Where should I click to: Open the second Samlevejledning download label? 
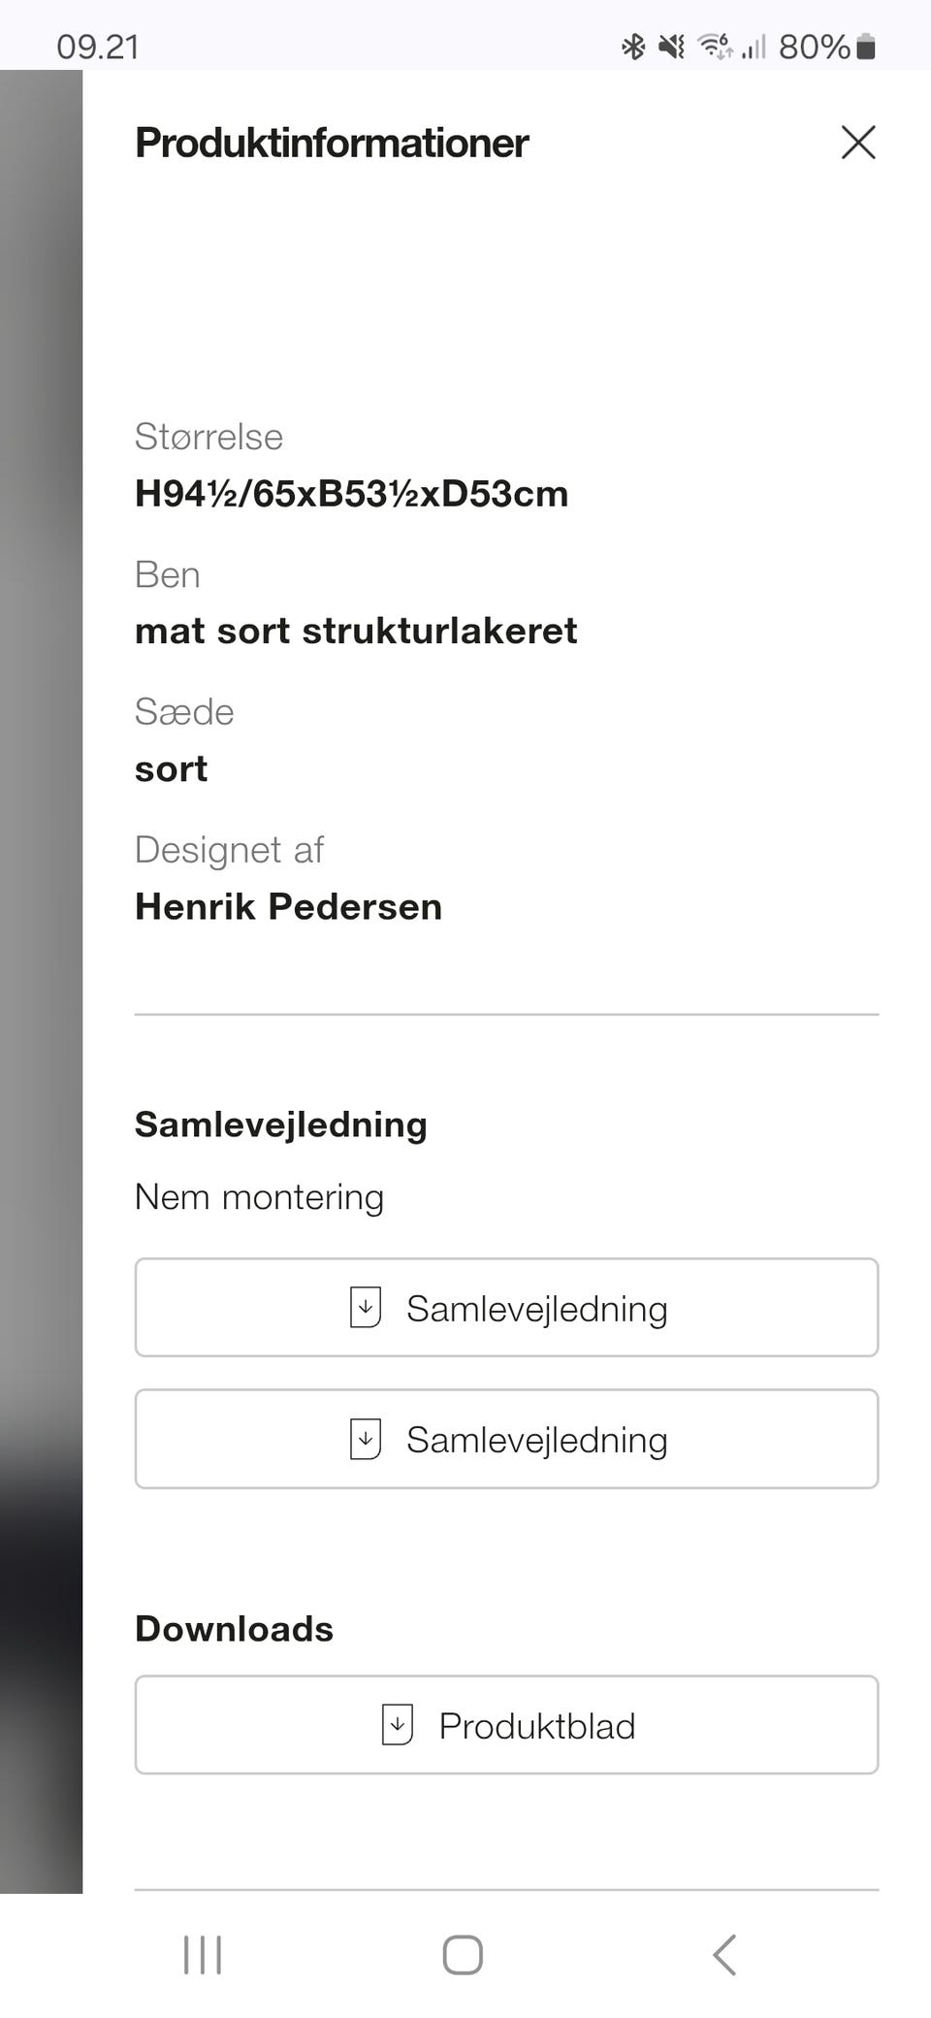[536, 1440]
